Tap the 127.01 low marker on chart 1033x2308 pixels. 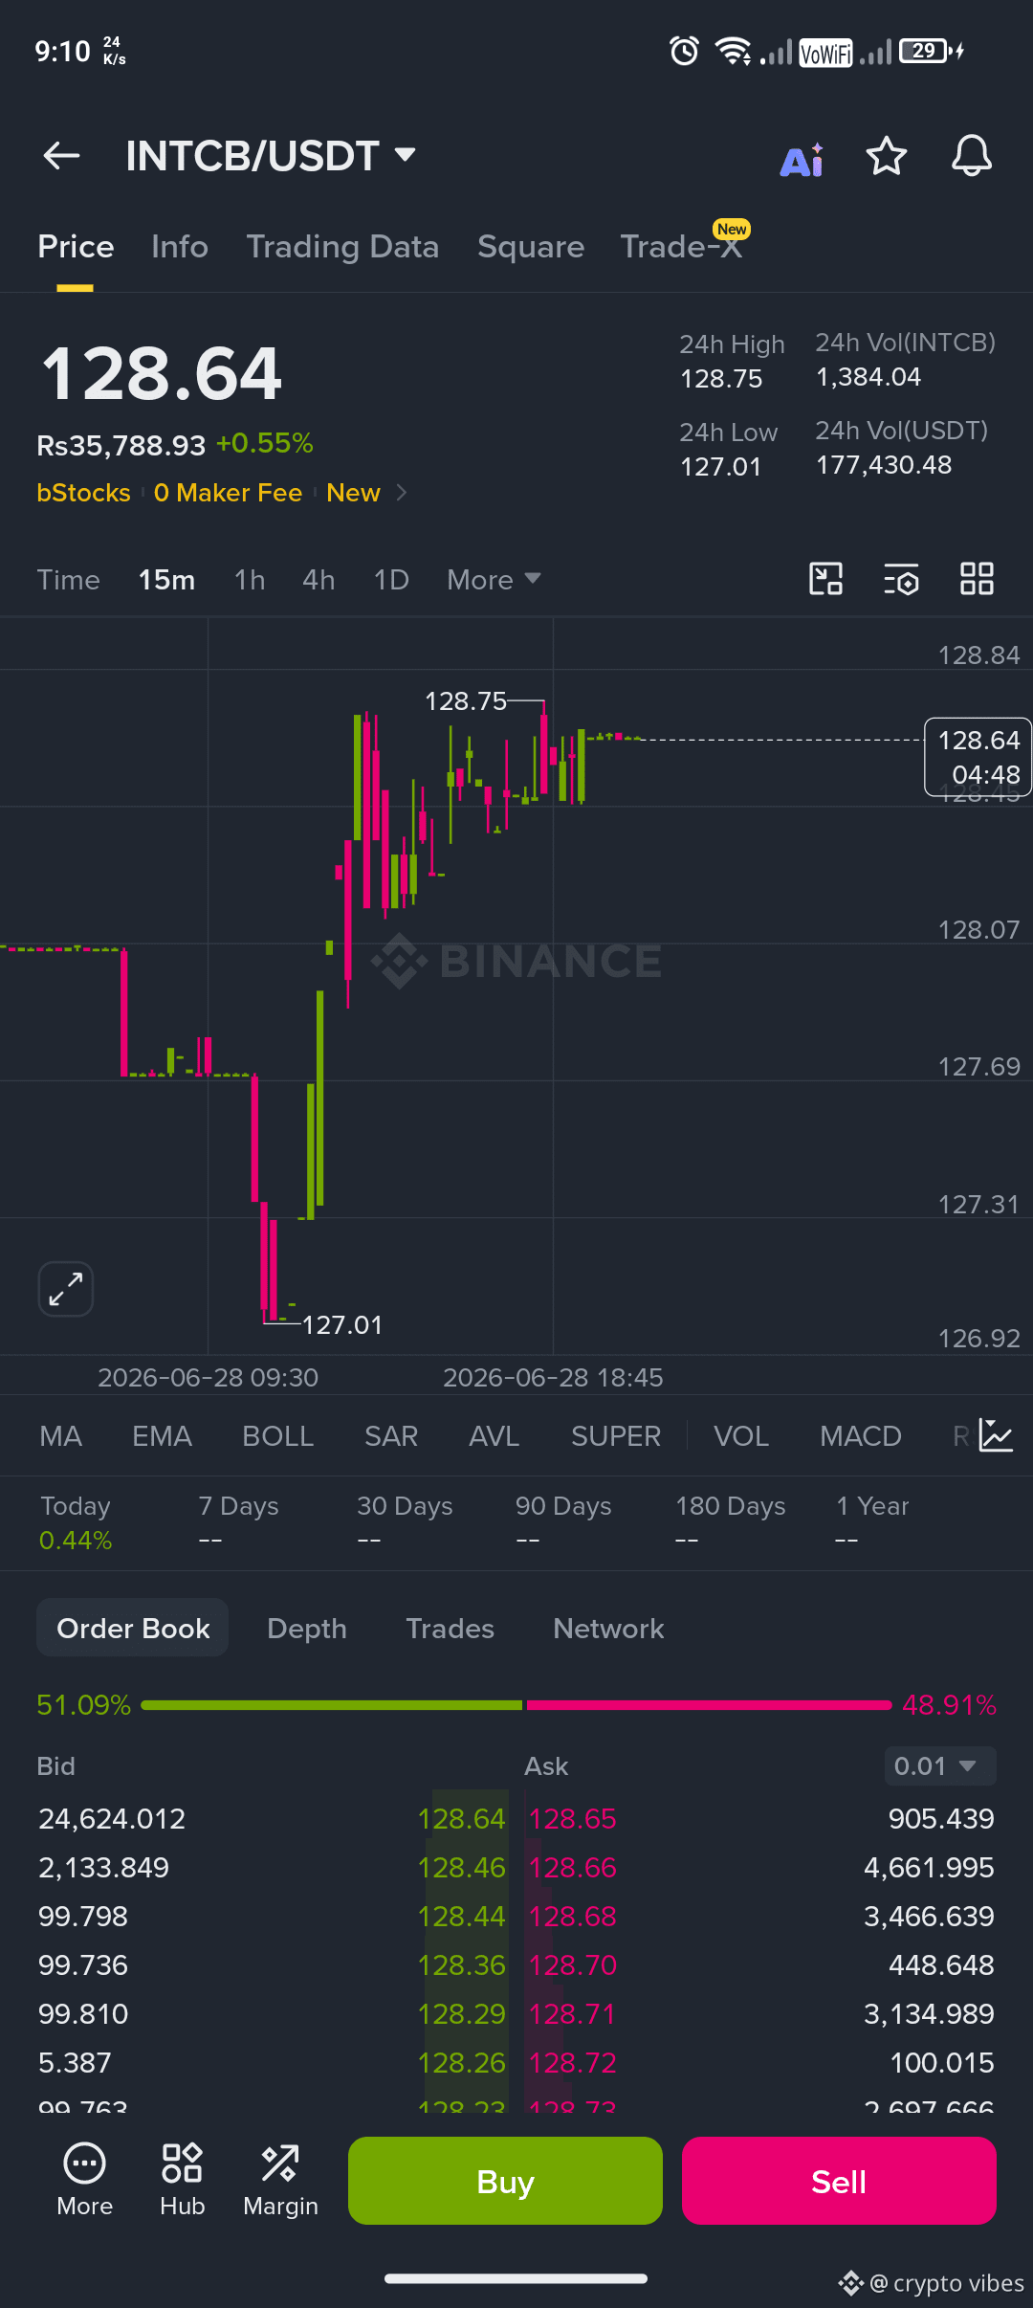(x=342, y=1325)
